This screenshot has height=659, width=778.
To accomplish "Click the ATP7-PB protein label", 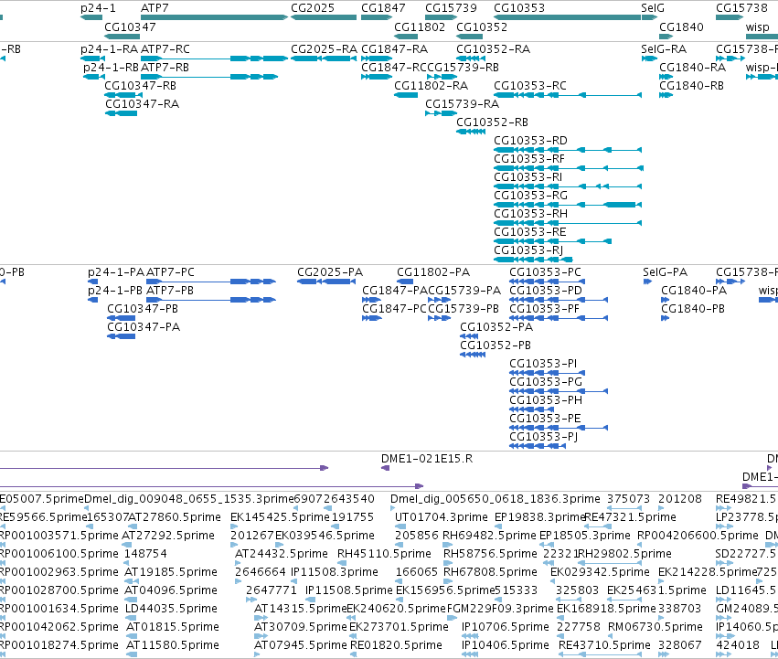I will coord(170,291).
